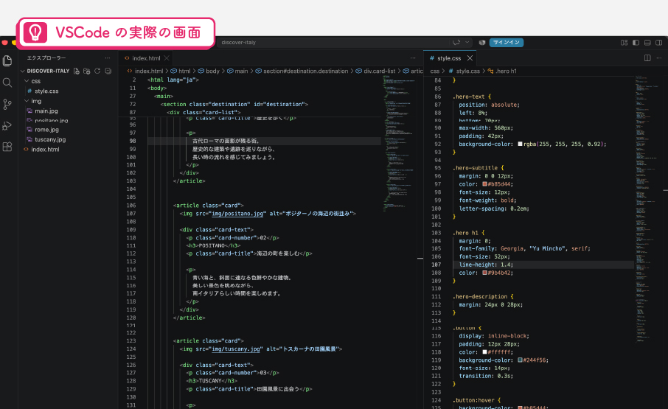Click #b85d44 swatch in .hero-subtitle
This screenshot has height=409, width=668.
(x=484, y=184)
